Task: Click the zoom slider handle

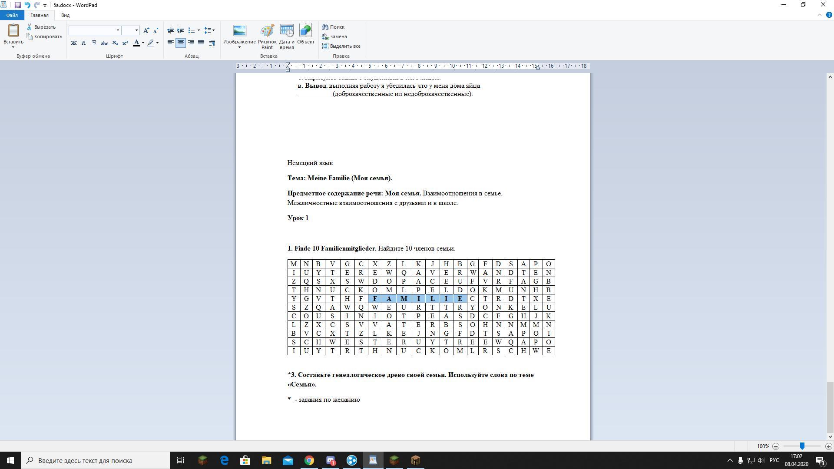Action: click(802, 446)
